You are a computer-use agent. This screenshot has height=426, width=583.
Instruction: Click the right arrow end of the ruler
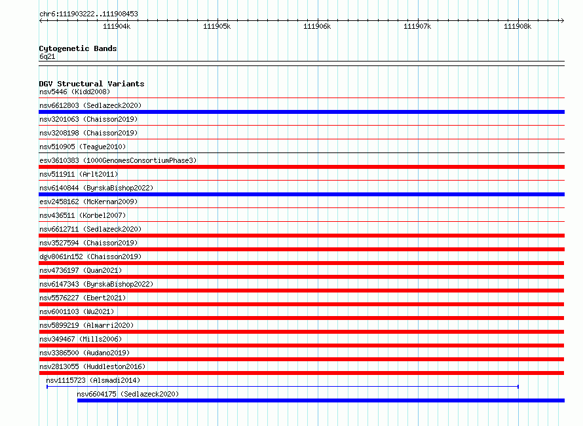click(x=562, y=20)
